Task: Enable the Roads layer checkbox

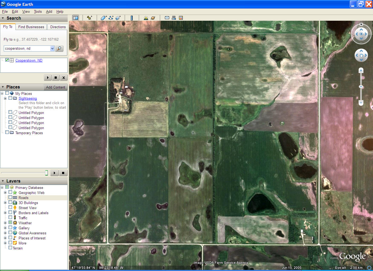Action: [10, 197]
